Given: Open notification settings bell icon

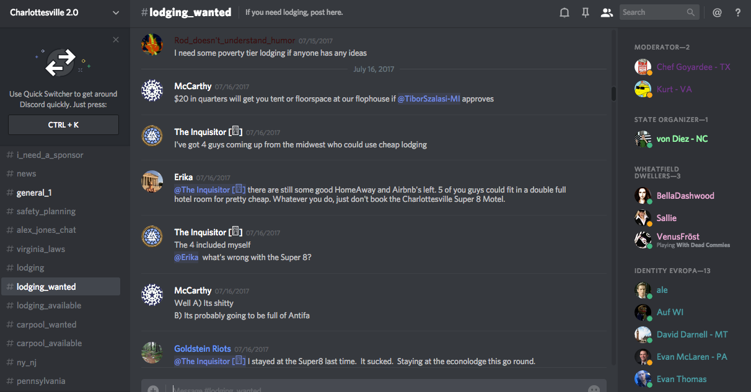Looking at the screenshot, I should coord(564,12).
